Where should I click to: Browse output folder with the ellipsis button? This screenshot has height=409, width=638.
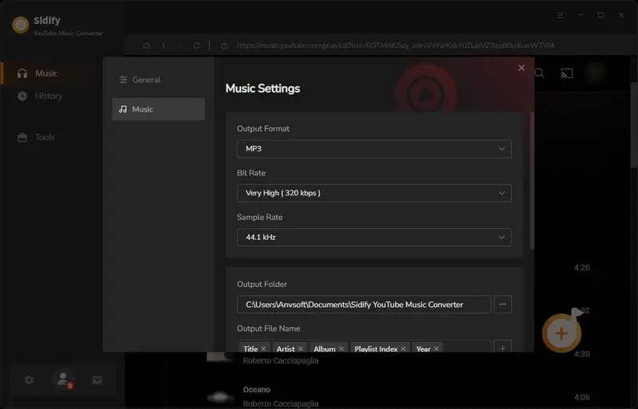502,305
